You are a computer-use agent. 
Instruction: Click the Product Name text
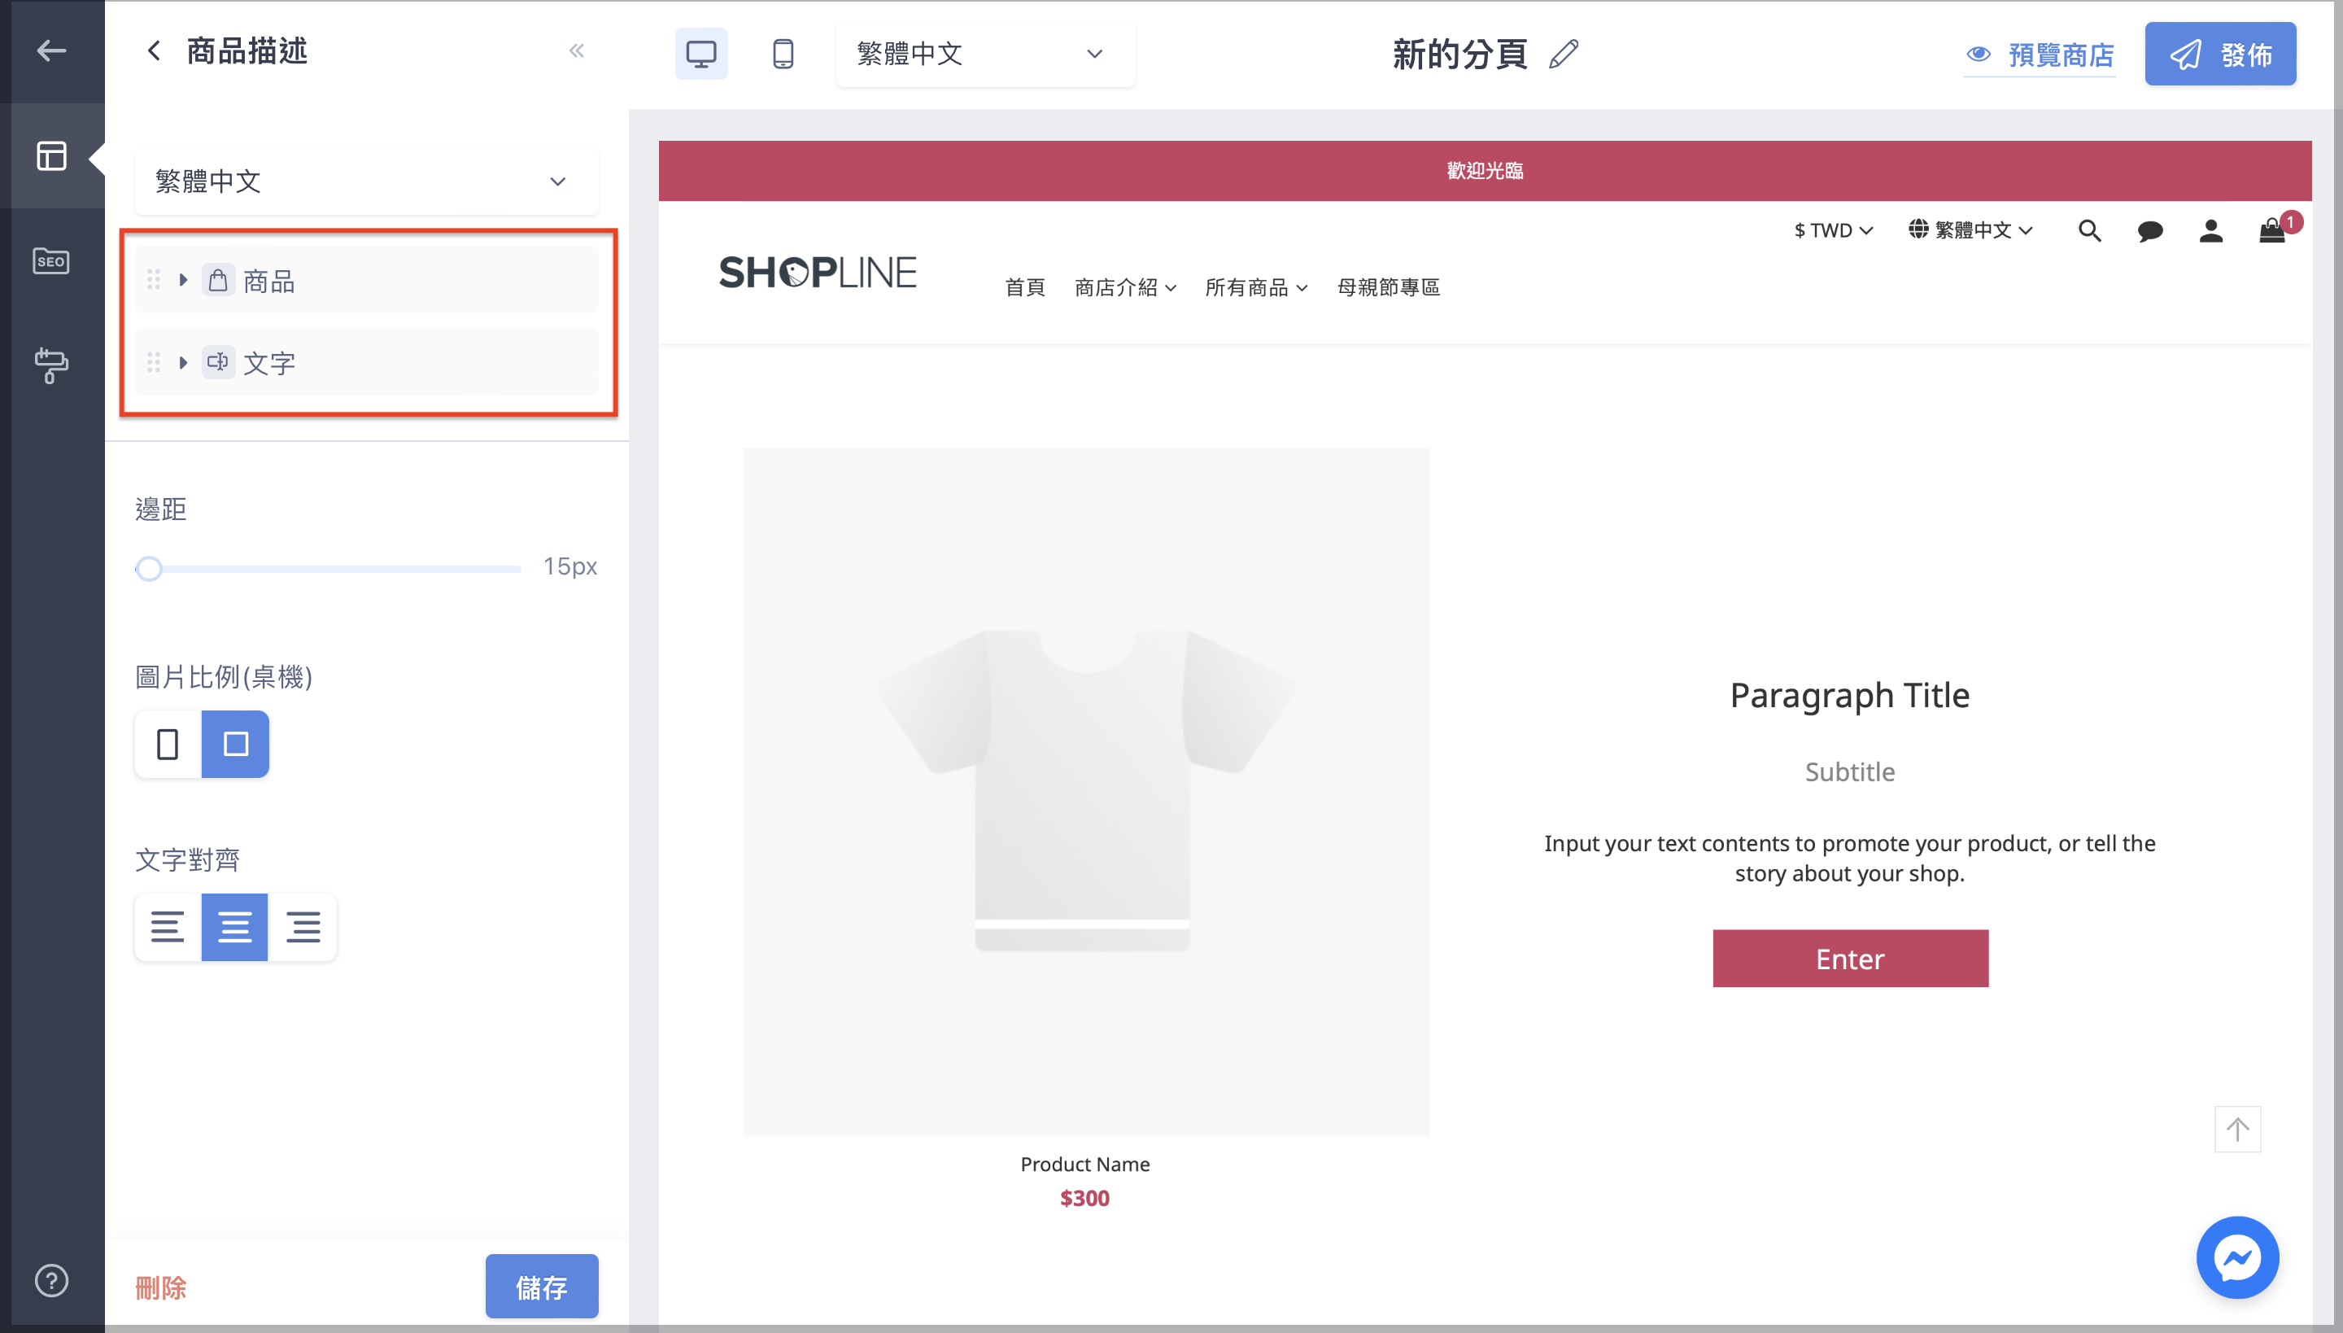pyautogui.click(x=1084, y=1165)
